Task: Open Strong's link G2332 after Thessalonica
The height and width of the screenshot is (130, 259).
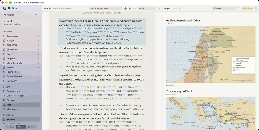Action: pos(135,32)
